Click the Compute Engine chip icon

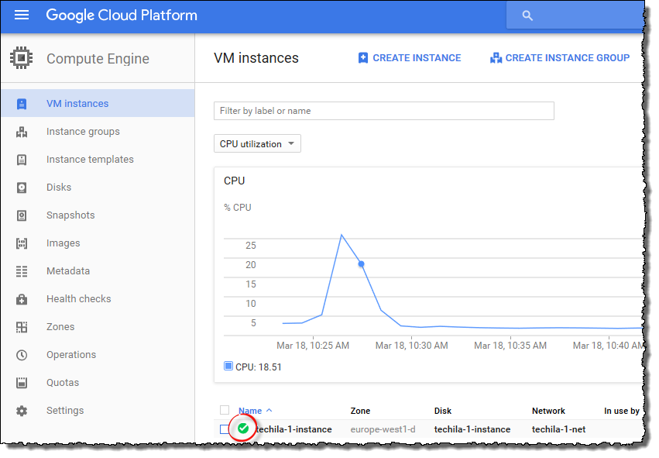(x=21, y=59)
